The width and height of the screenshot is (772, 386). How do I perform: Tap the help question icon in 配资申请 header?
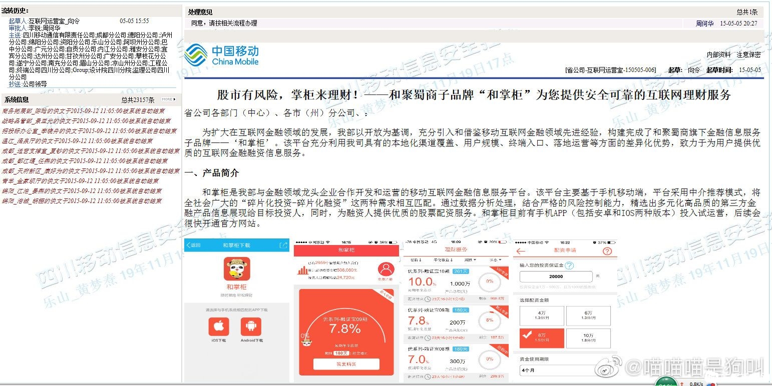(608, 251)
